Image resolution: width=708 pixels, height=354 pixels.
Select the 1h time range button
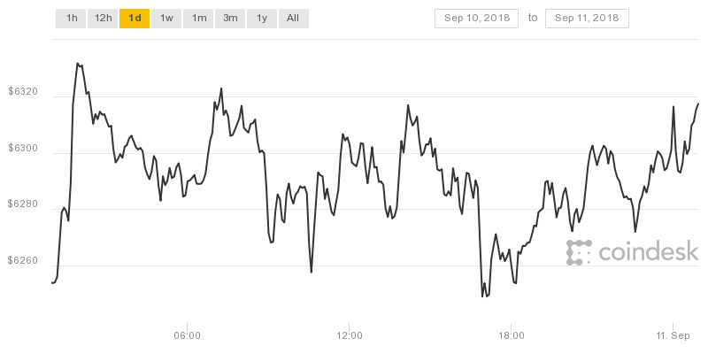(71, 19)
